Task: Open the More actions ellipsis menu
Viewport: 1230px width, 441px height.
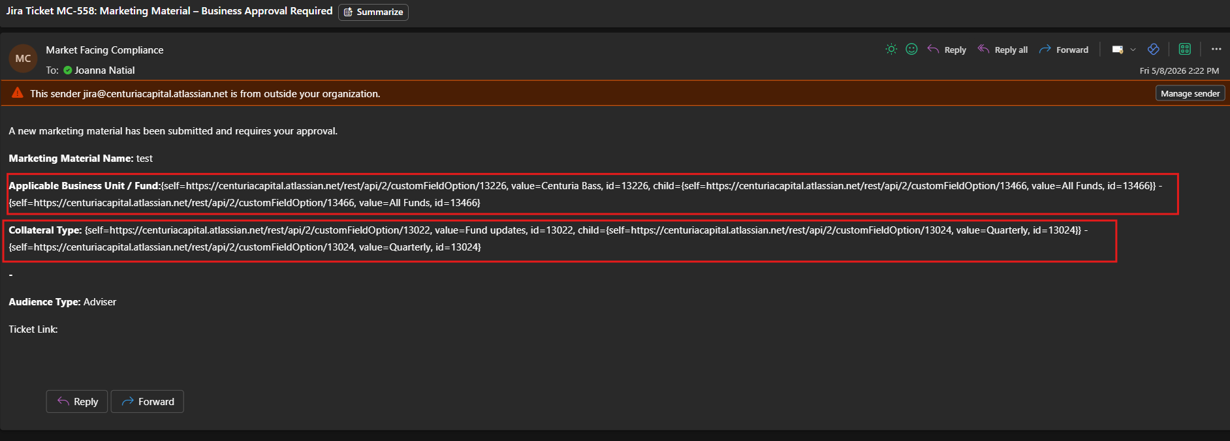Action: 1216,49
